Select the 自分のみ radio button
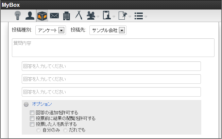This screenshot has height=139, width=222. 38,130
